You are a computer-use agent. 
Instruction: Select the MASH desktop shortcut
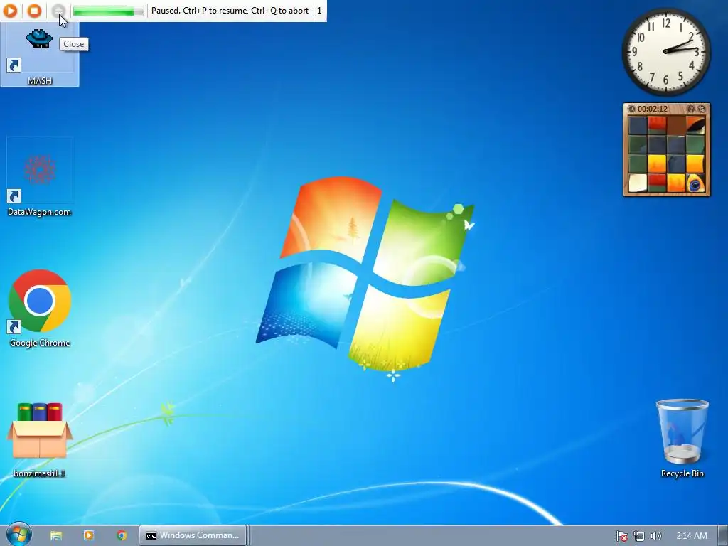[x=40, y=54]
